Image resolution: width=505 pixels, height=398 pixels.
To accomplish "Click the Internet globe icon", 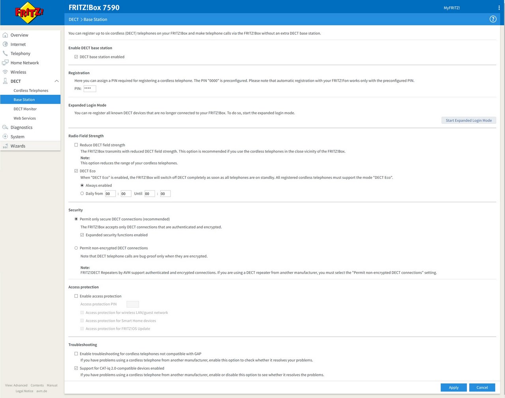I will coord(5,44).
